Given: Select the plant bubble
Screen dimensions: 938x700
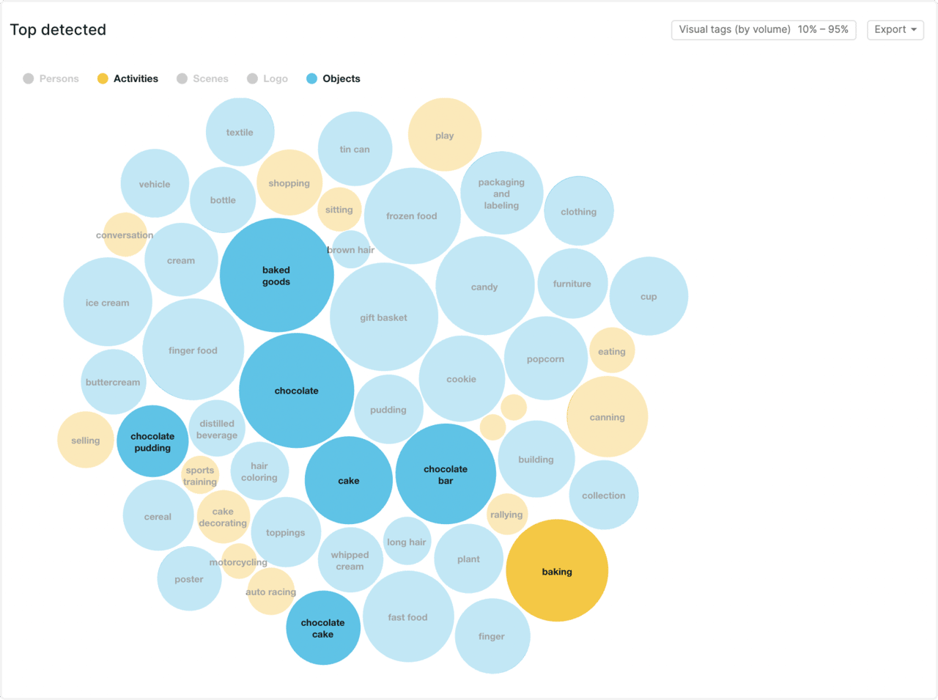Looking at the screenshot, I should point(469,559).
